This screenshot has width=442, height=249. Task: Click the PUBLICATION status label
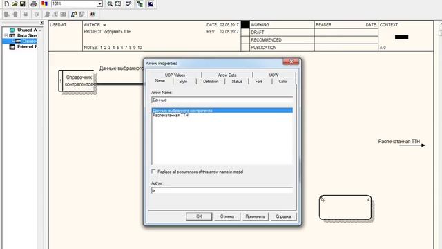264,48
